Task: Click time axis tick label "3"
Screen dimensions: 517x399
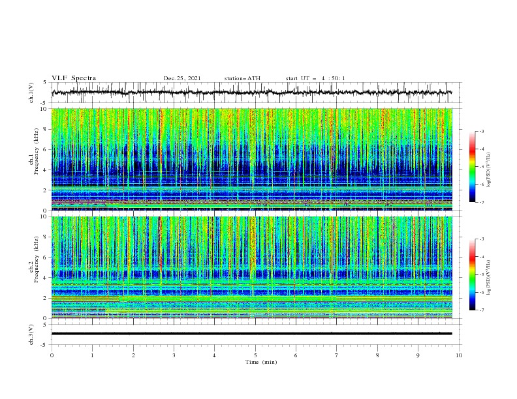Action: [x=174, y=355]
